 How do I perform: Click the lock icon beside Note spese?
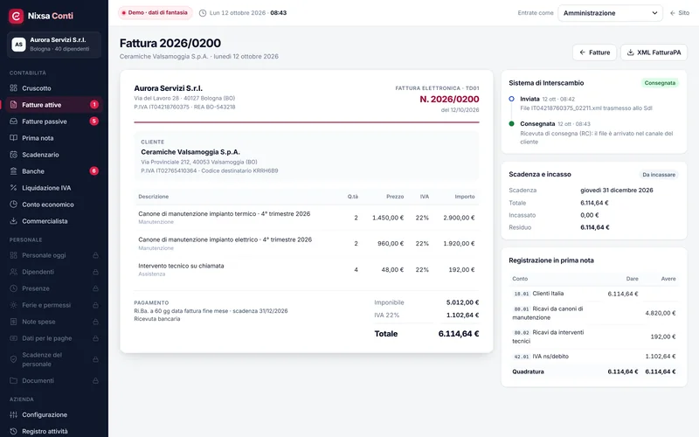coord(95,322)
